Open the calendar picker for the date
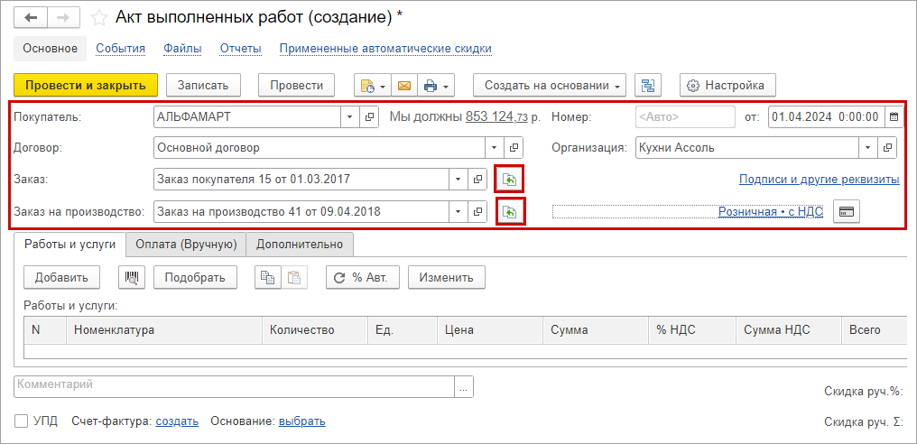Image resolution: width=917 pixels, height=444 pixels. [x=894, y=117]
